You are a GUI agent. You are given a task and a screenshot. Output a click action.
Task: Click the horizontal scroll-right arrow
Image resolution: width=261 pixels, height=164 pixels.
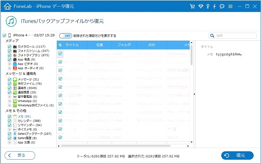click(188, 146)
